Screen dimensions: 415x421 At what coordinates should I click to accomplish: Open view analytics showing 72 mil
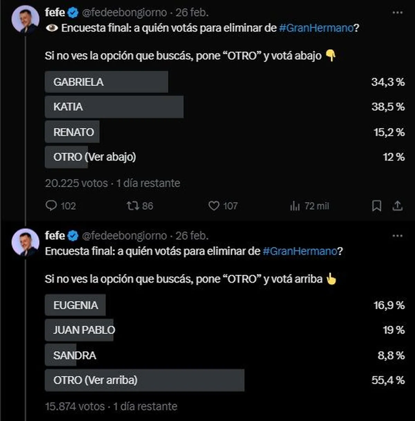click(x=295, y=206)
